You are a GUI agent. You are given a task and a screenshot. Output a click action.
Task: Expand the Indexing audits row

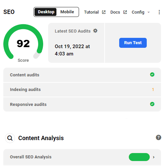coord(82,90)
